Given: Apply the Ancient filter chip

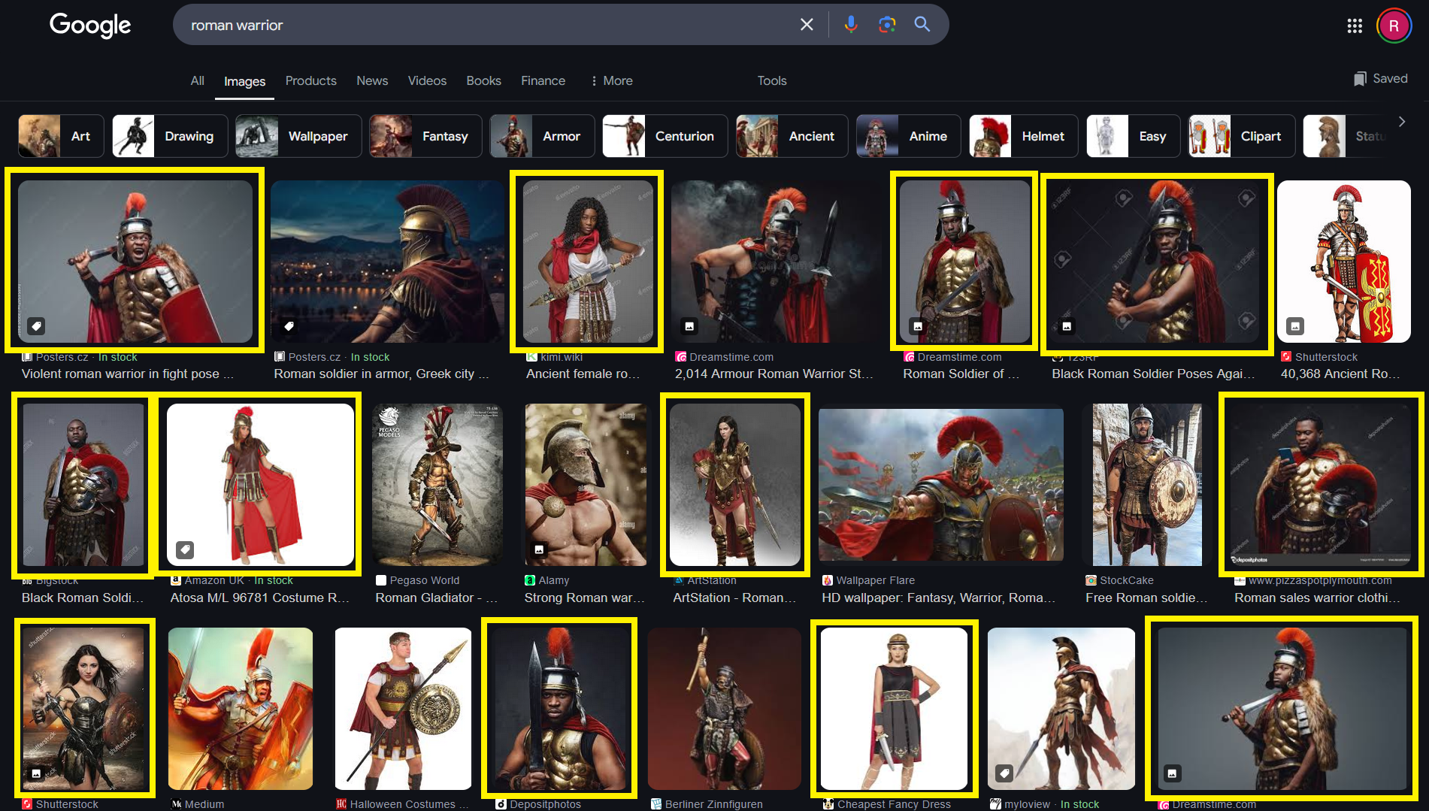Looking at the screenshot, I should tap(792, 136).
